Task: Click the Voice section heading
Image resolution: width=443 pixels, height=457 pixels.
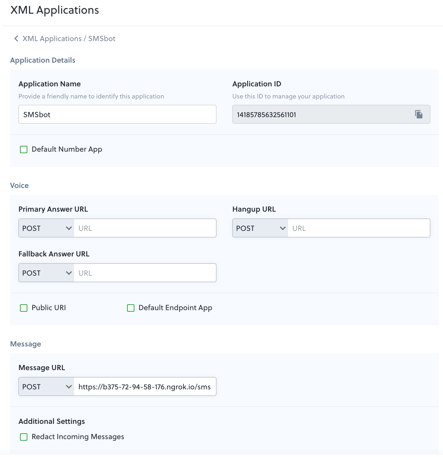Action: [19, 185]
